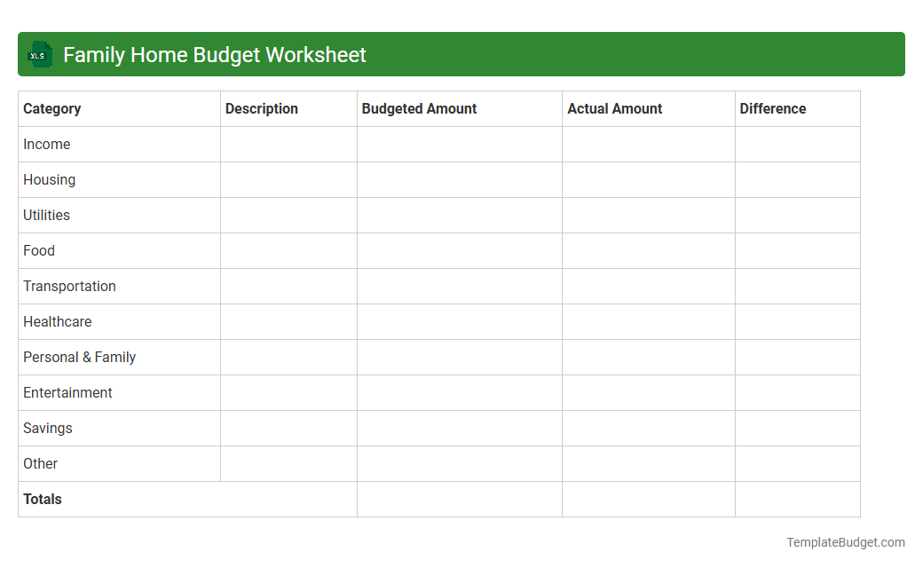Select the Healthcare row label
The width and height of the screenshot is (923, 568).
coord(57,321)
